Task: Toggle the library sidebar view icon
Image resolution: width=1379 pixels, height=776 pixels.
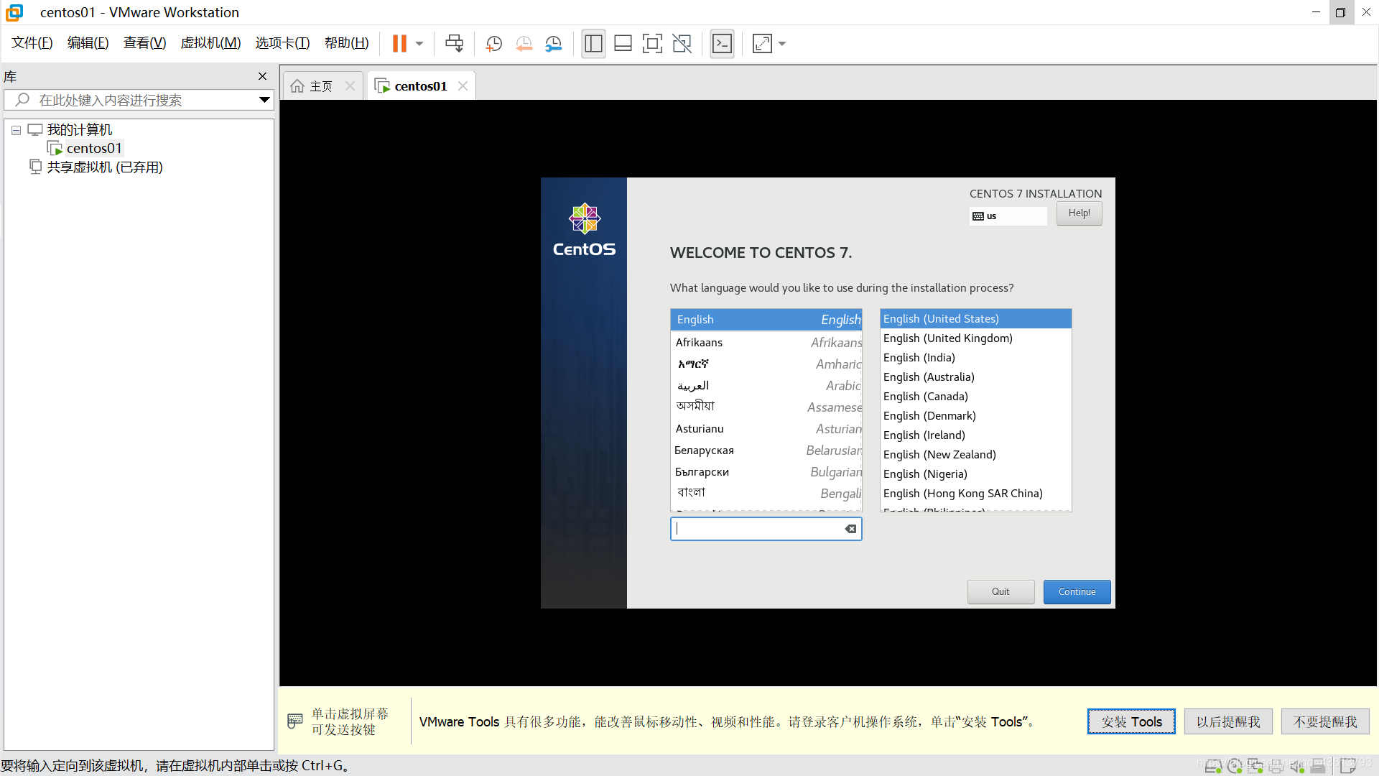Action: [x=593, y=44]
